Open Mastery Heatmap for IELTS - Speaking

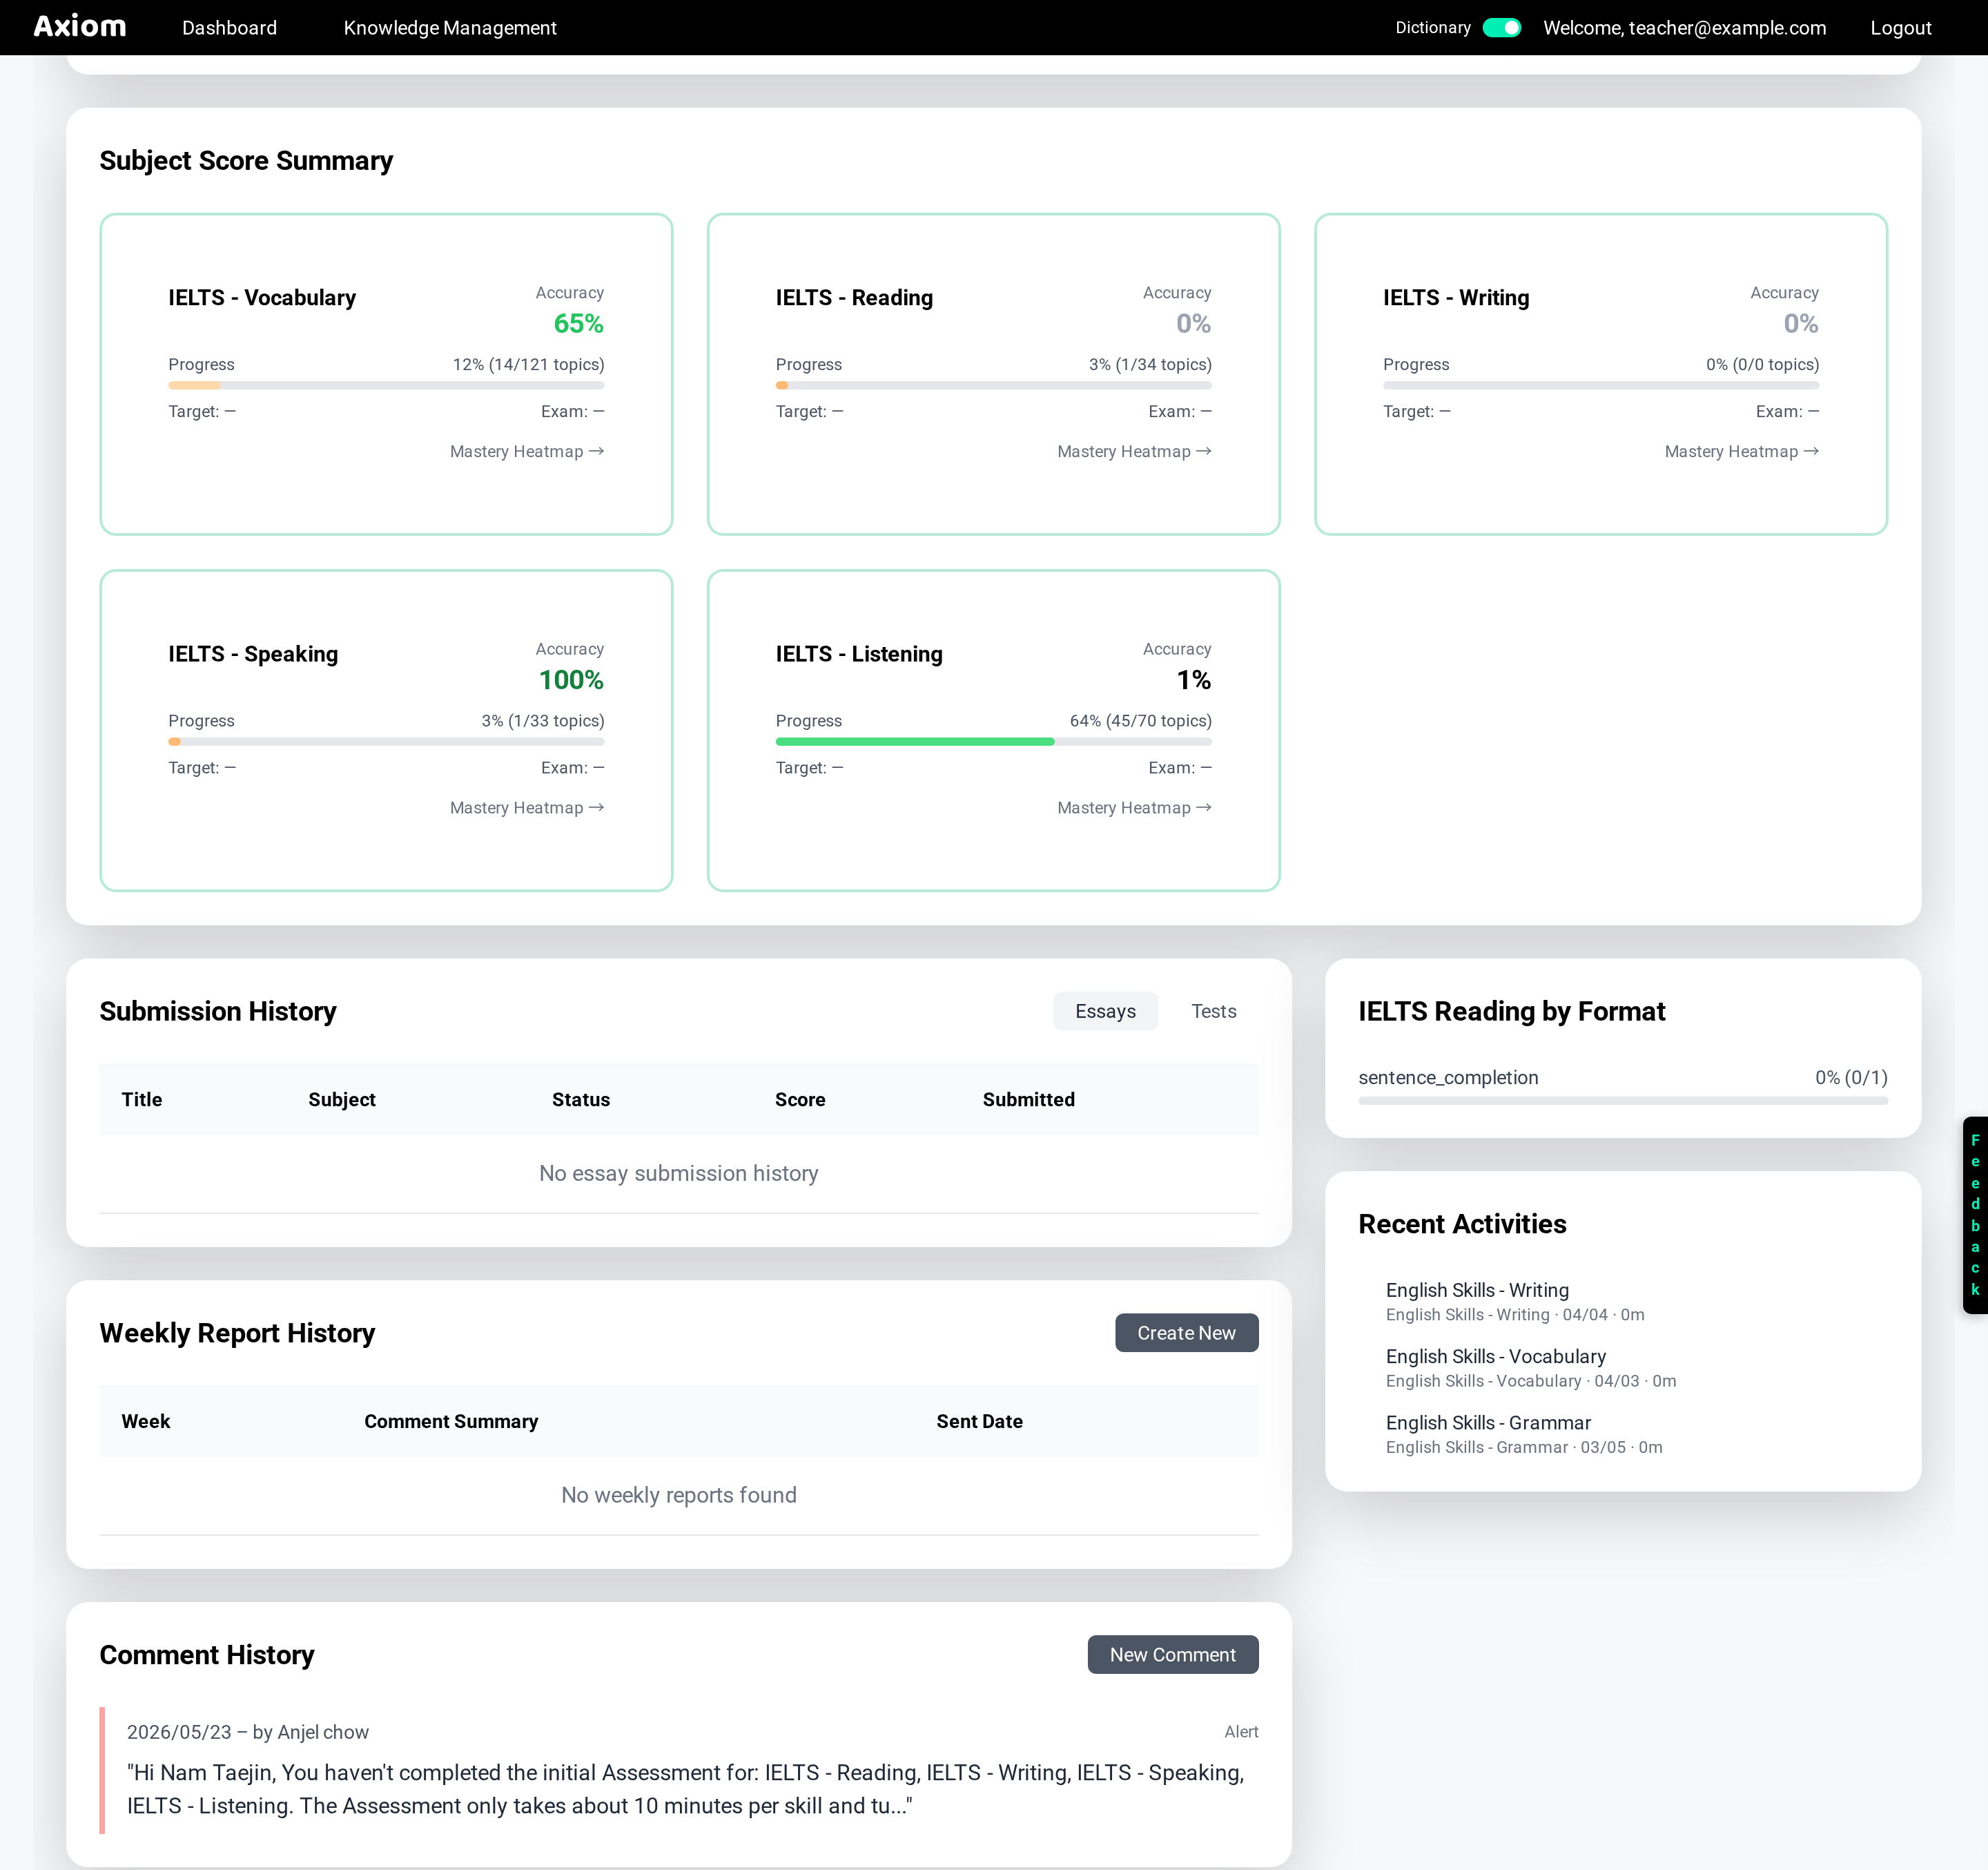[x=527, y=807]
